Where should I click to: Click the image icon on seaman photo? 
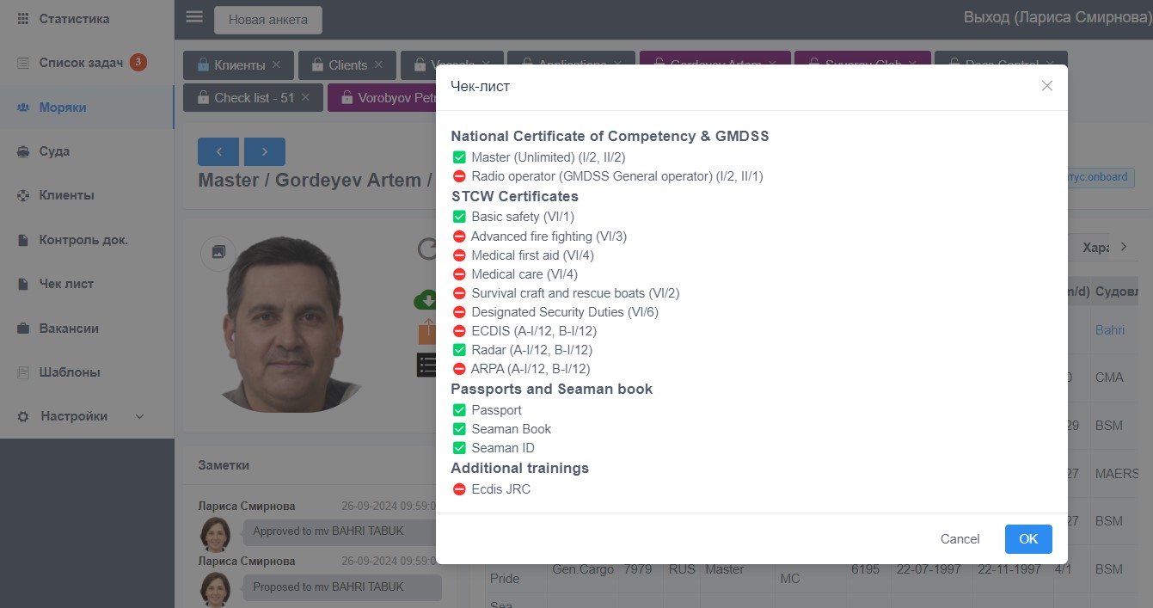[x=218, y=251]
